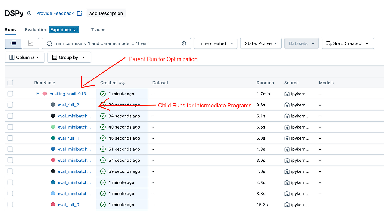This screenshot has height=211, width=384.
Task: Switch to the Traces tab
Action: tap(98, 29)
